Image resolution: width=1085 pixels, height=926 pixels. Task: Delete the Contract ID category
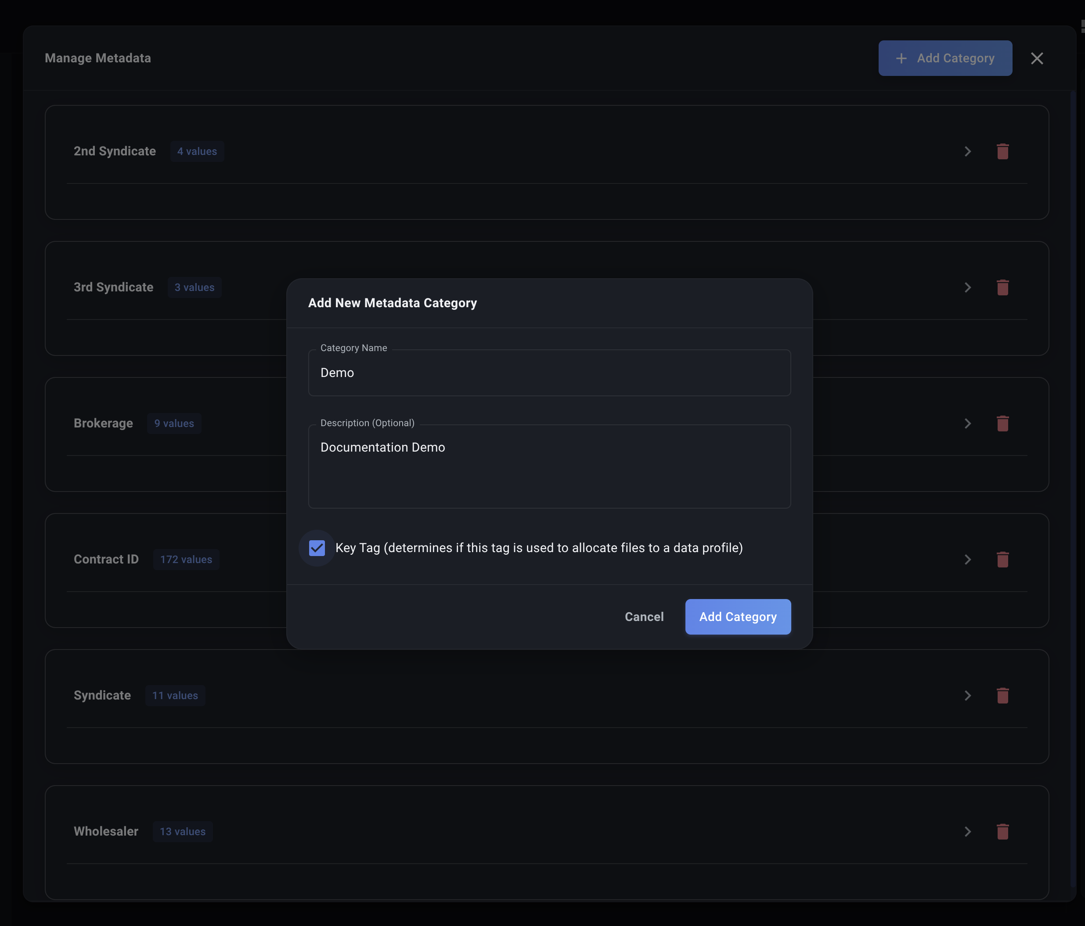point(1003,559)
